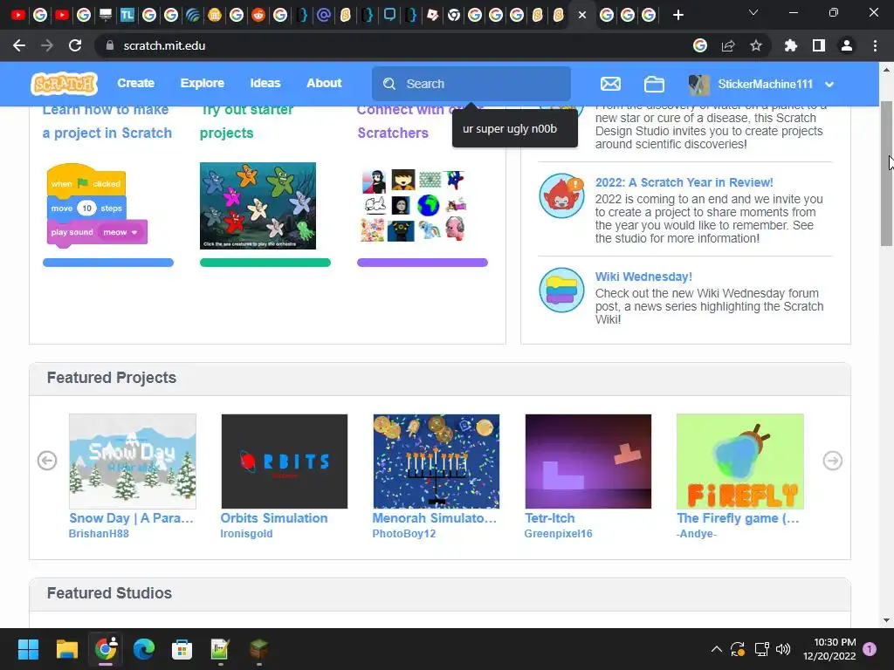Open Minecraft block icon in taskbar

258,649
